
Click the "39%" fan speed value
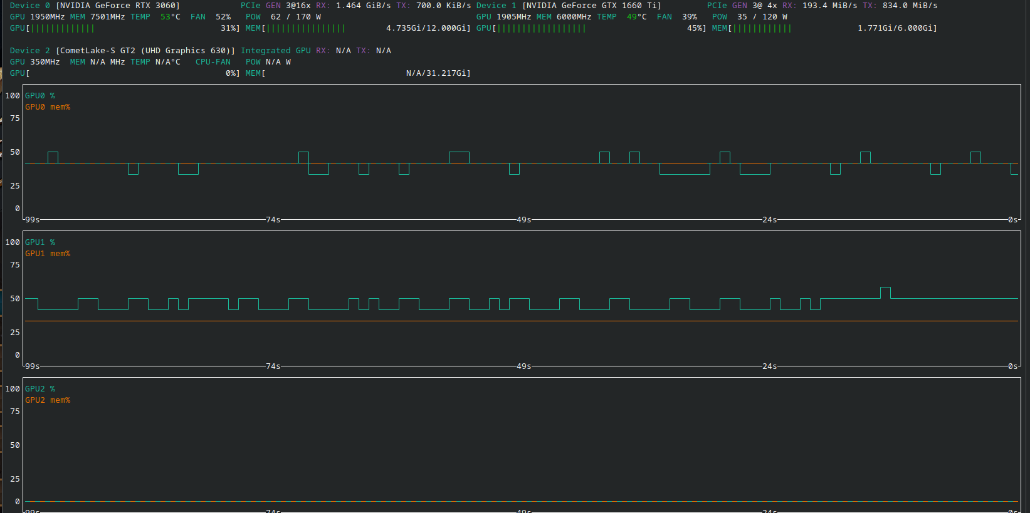[x=690, y=17]
